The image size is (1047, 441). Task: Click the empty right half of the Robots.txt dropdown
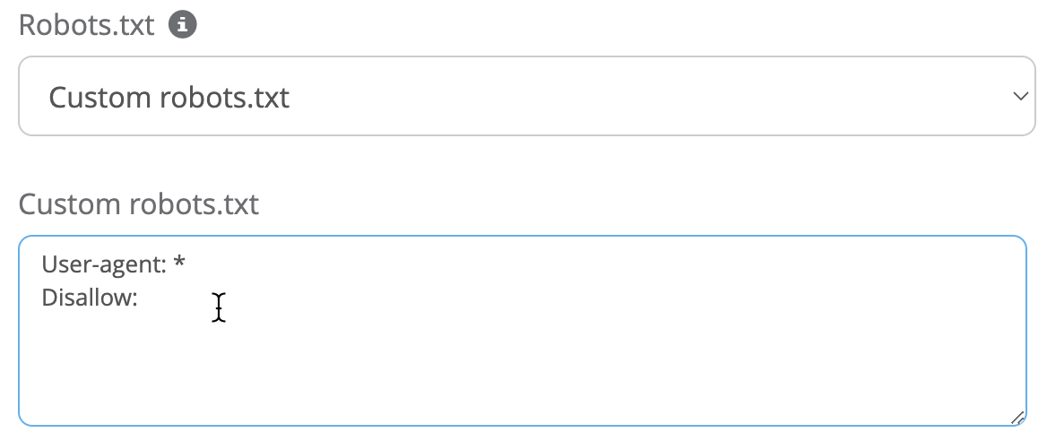pyautogui.click(x=762, y=96)
